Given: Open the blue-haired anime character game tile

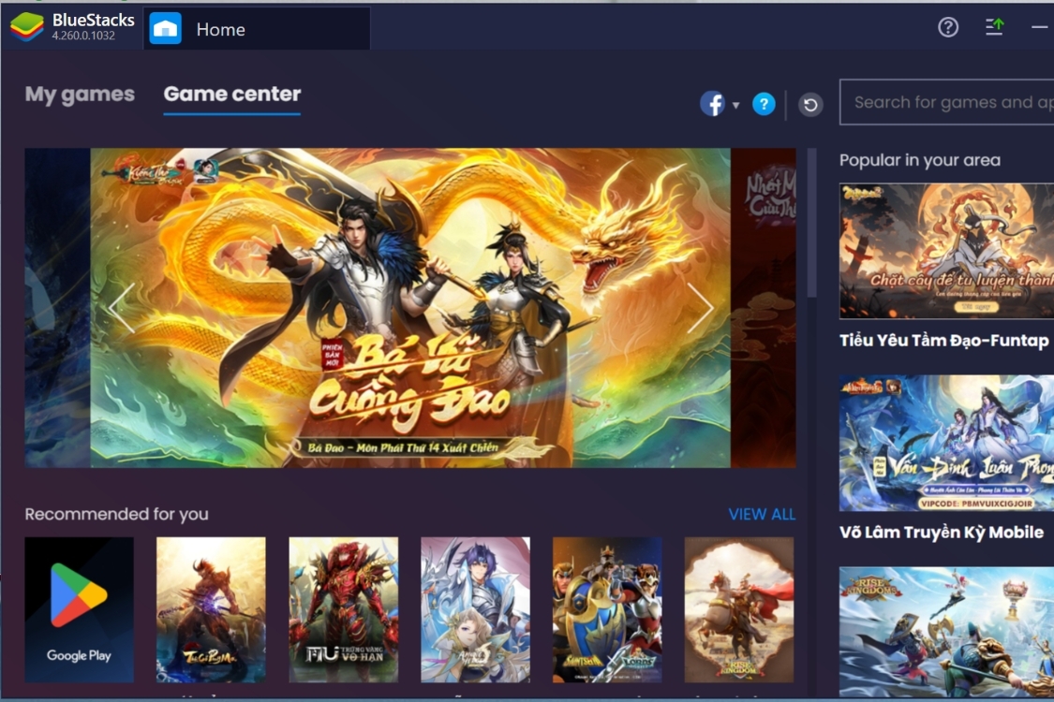Looking at the screenshot, I should click(x=475, y=610).
